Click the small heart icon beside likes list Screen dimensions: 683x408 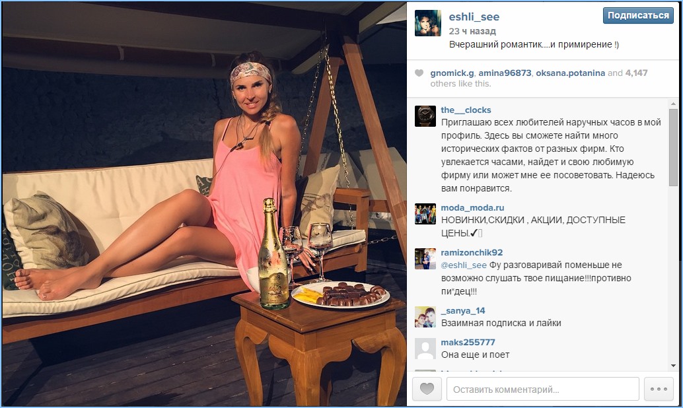(419, 73)
